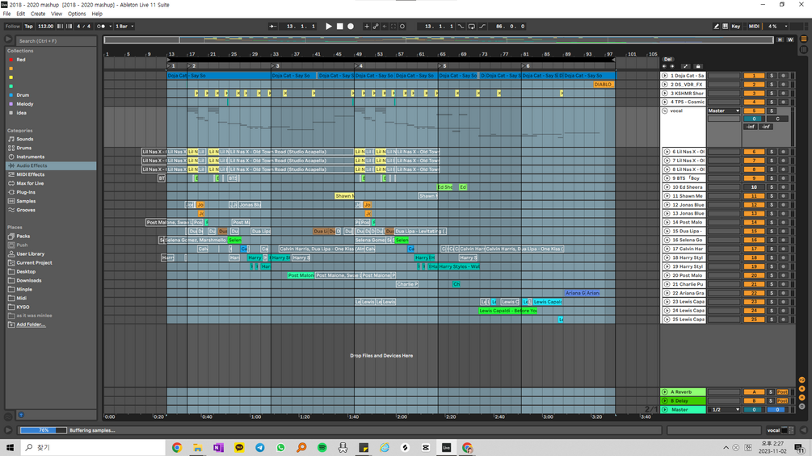The width and height of the screenshot is (812, 456).
Task: Unfold track 3 KSHMR Shor
Action: (x=665, y=93)
